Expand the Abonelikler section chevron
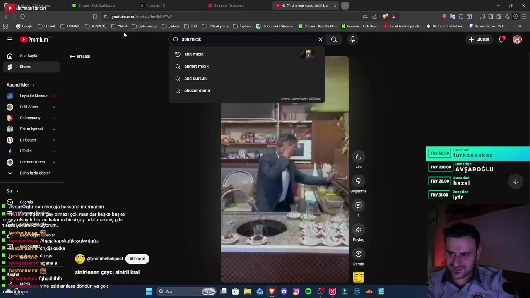This screenshot has height=298, width=530. (34, 85)
